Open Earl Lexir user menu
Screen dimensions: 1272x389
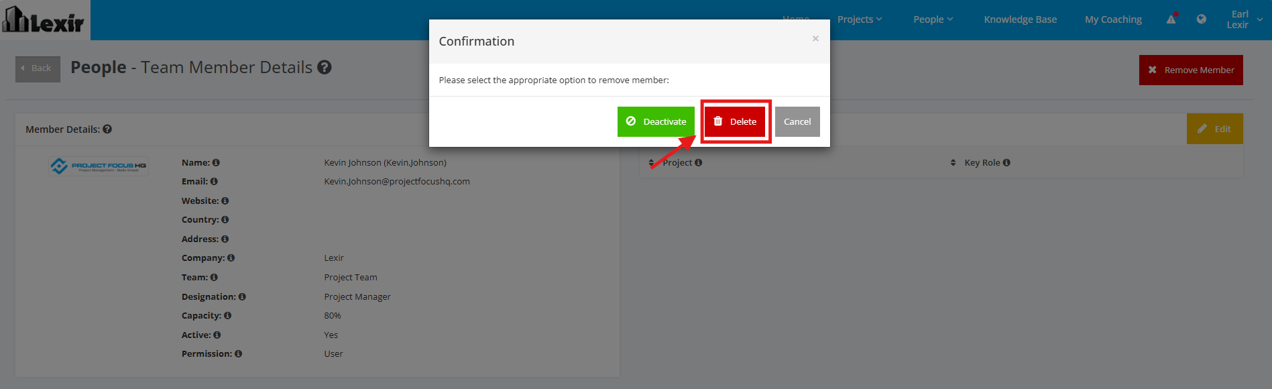1244,19
